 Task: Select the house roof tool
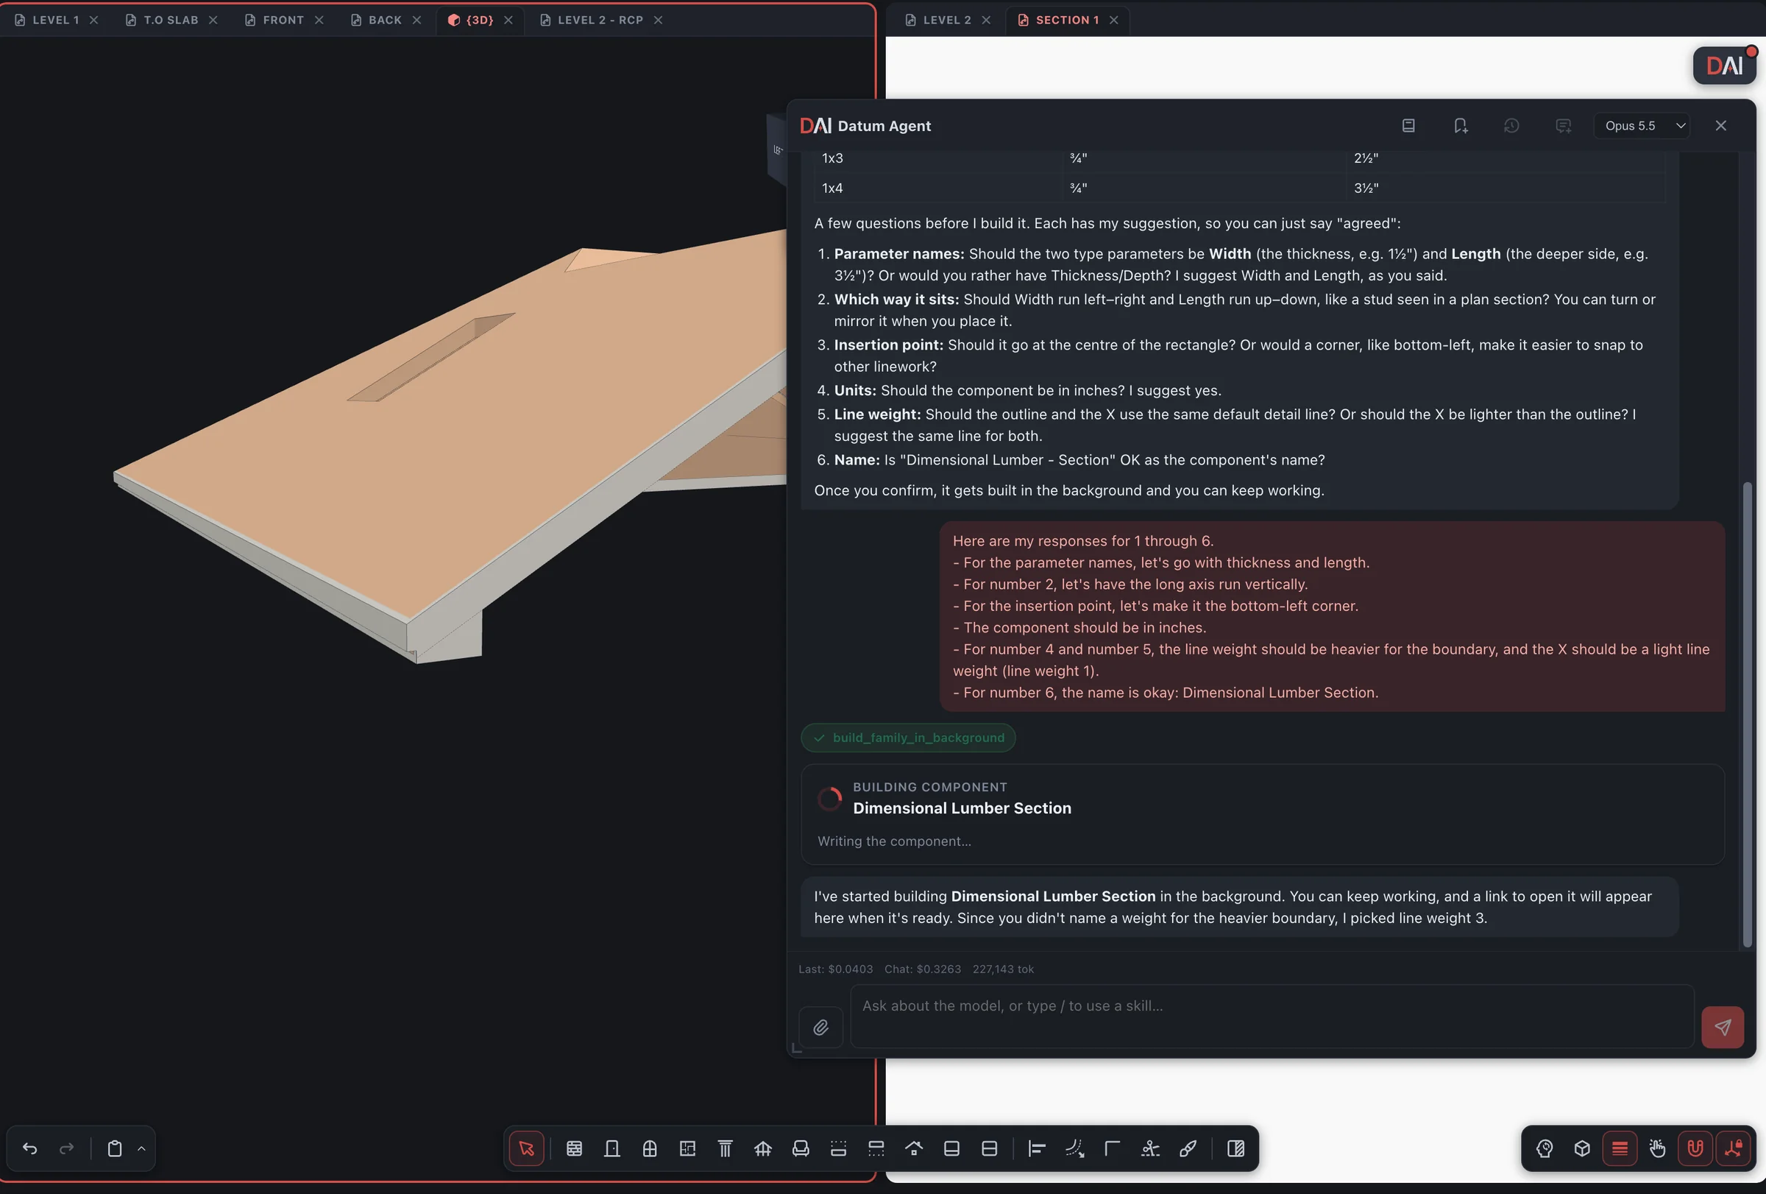click(914, 1148)
